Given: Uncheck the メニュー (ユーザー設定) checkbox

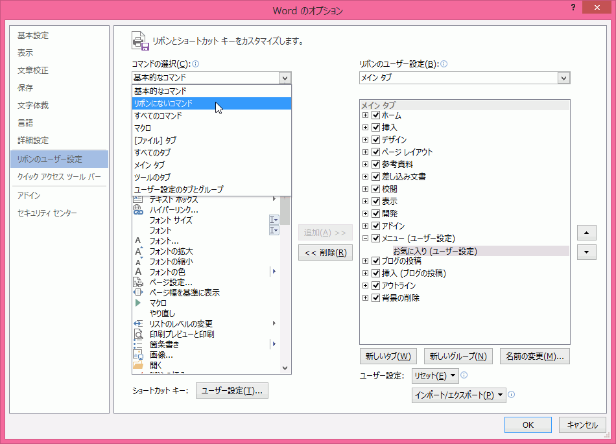Looking at the screenshot, I should click(375, 238).
